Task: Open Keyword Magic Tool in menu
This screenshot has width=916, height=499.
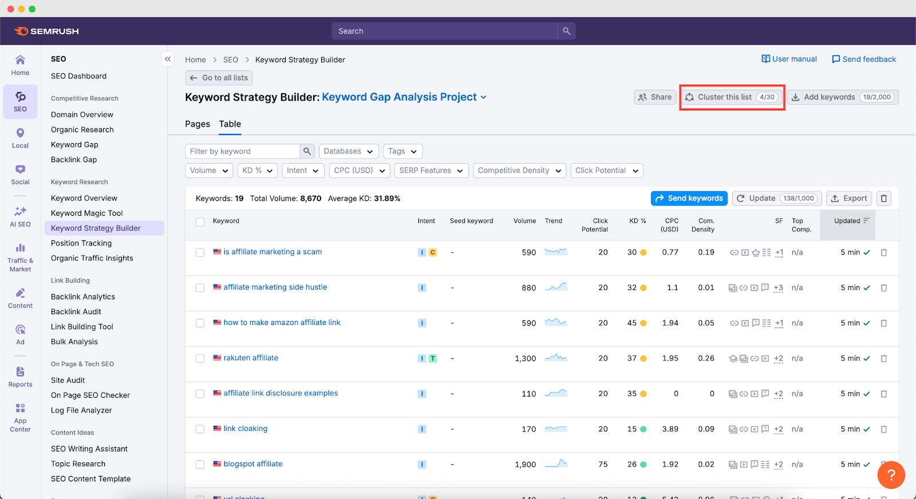Action: click(87, 213)
